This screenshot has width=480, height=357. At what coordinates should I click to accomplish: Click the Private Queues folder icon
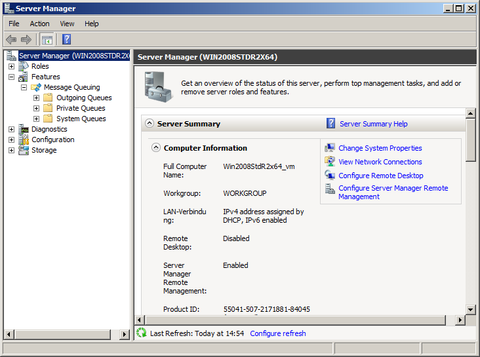[48, 108]
